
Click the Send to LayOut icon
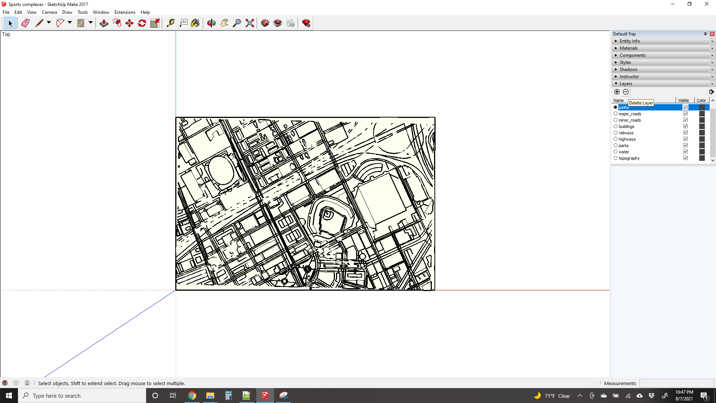291,23
